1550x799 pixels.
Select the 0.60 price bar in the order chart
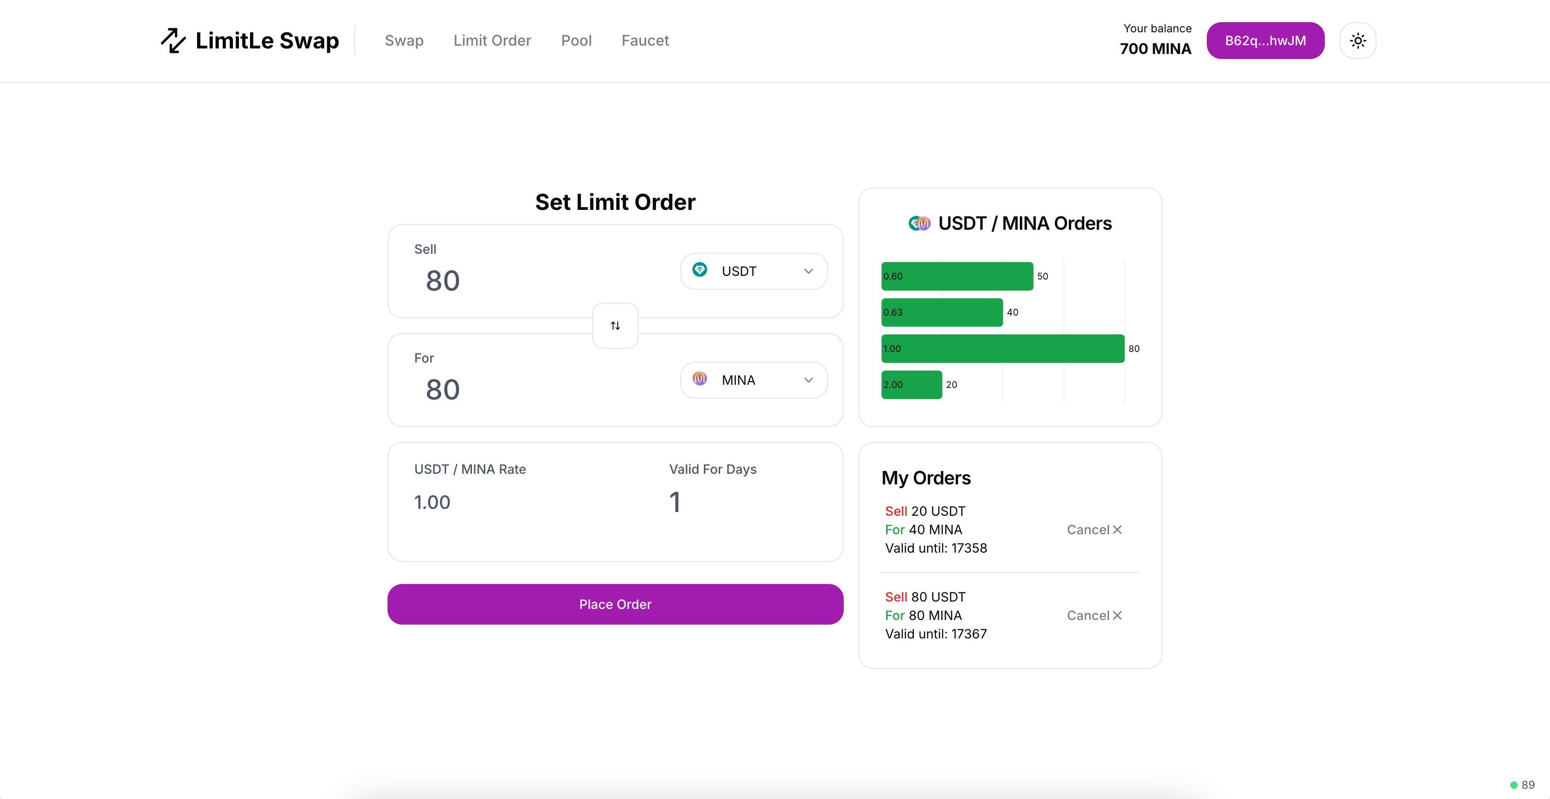click(x=957, y=276)
